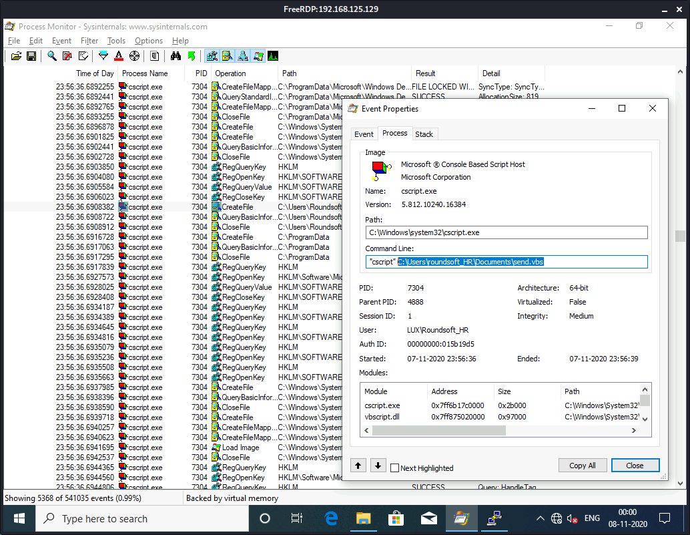
Task: Select the Include Process crosshair target icon
Action: (x=134, y=56)
